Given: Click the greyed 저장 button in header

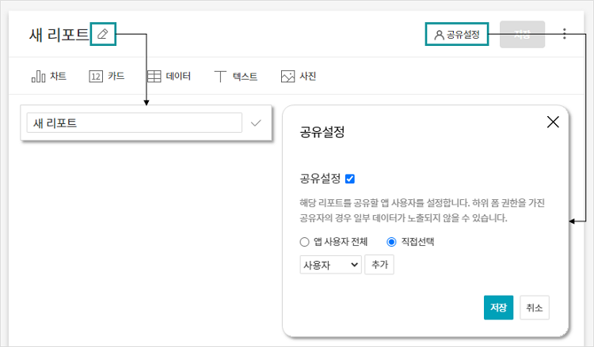Looking at the screenshot, I should click(522, 34).
